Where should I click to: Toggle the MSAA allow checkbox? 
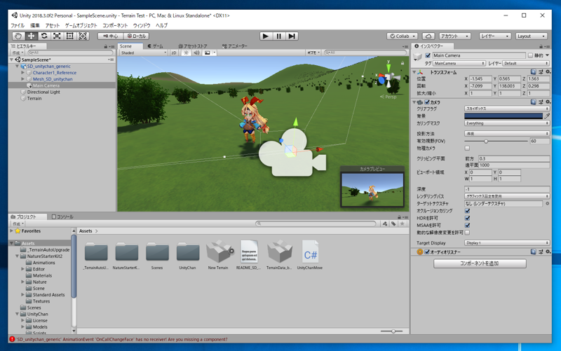click(467, 225)
